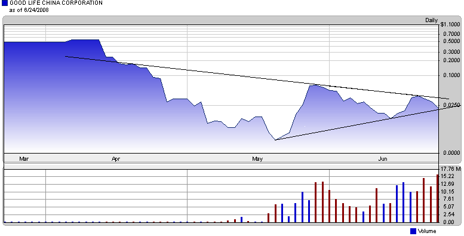The image size is (464, 236).
Task: Click the 17.76 M volume axis label
Action: (451, 169)
